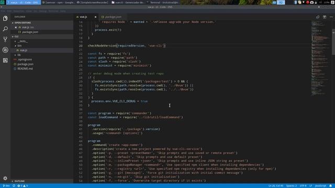Switch to the package.json editor tab
Screen dimensions: 335x188
(113, 17)
